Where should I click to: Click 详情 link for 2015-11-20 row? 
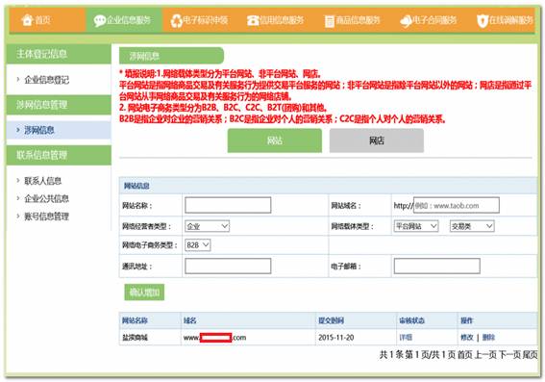point(406,337)
